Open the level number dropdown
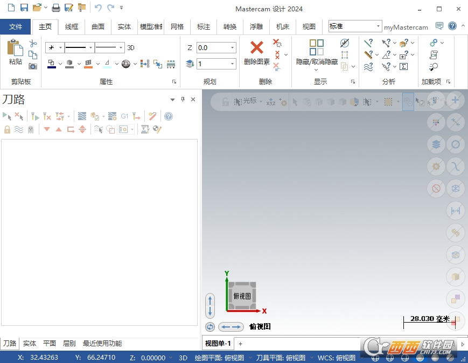This screenshot has height=363, width=468. [x=232, y=64]
